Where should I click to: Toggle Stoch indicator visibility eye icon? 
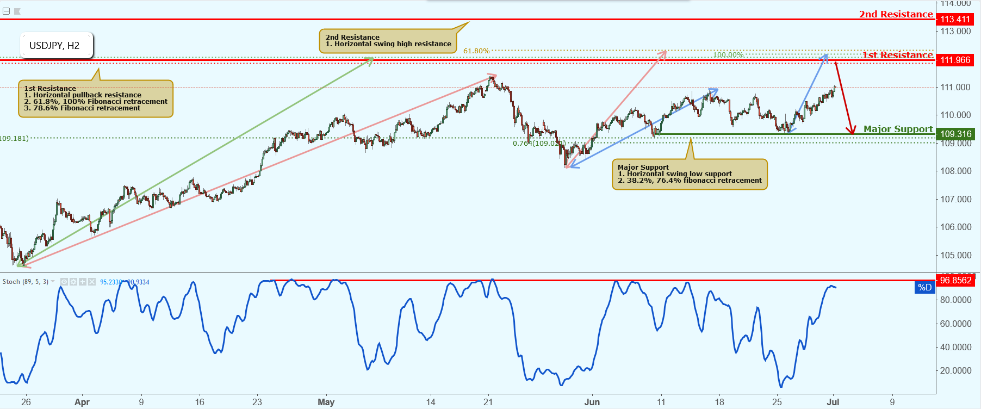[x=64, y=282]
